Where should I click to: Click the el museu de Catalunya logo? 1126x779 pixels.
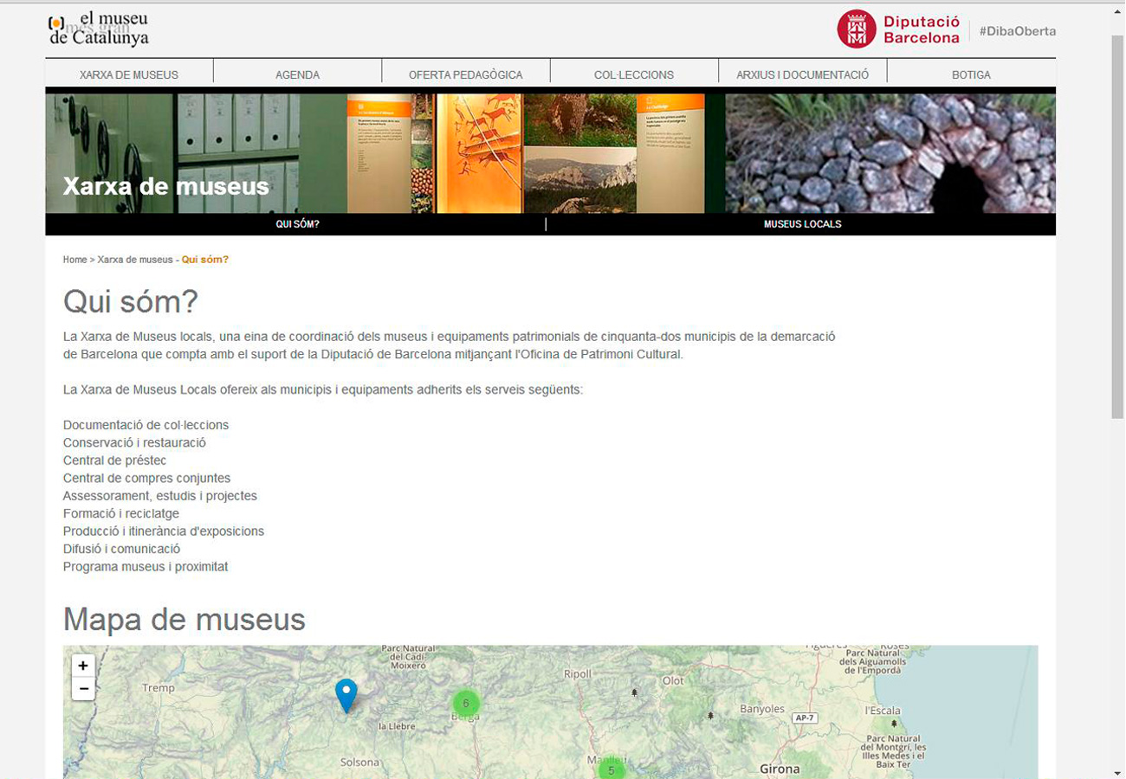click(99, 29)
